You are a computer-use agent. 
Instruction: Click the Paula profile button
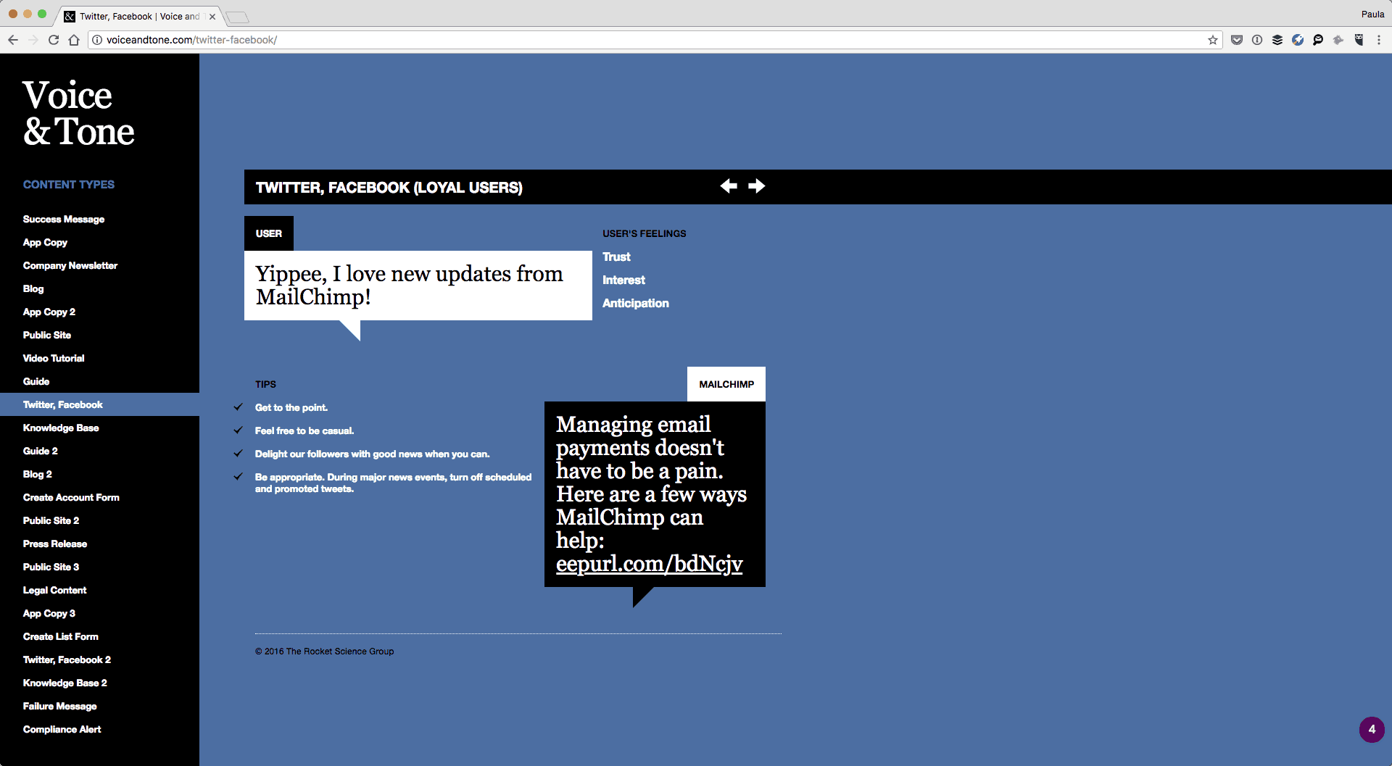pos(1372,14)
